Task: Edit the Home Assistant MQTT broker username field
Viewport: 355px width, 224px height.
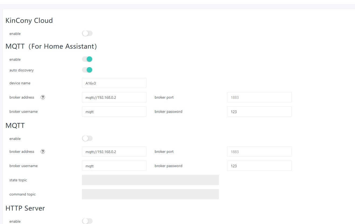Action: click(114, 111)
